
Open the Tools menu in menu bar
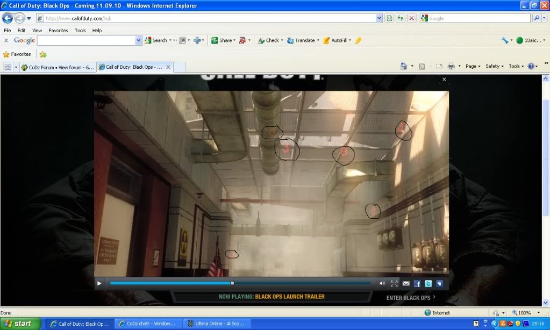(80, 31)
